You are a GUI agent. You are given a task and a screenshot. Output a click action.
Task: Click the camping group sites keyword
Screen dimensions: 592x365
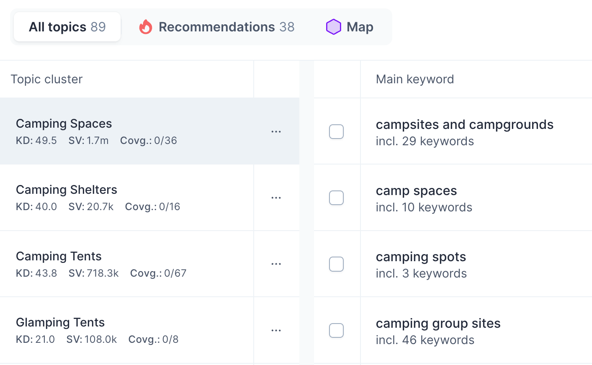[x=438, y=324]
